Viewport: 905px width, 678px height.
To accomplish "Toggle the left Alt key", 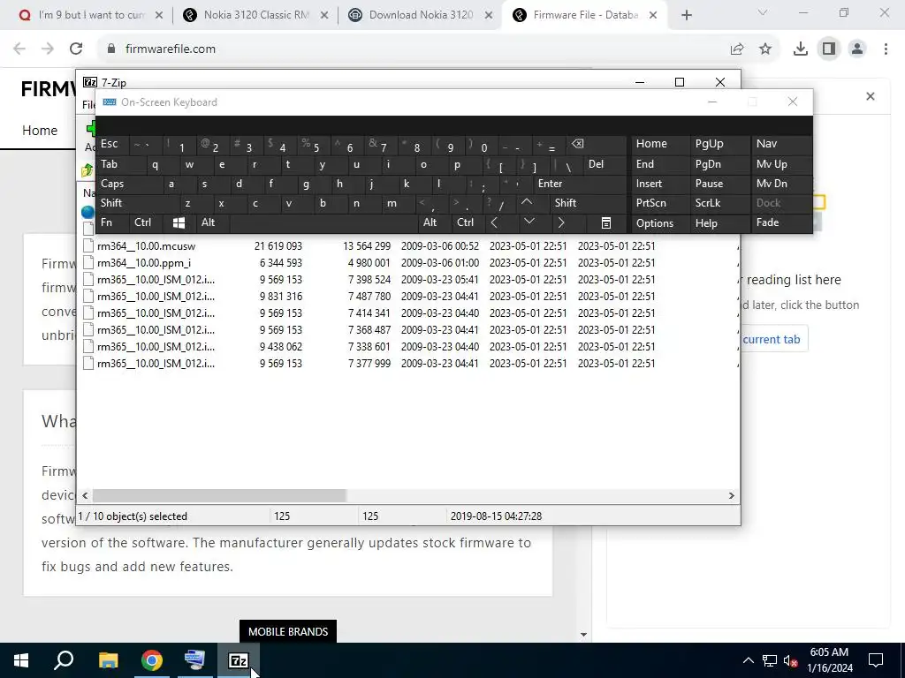I will [x=213, y=222].
